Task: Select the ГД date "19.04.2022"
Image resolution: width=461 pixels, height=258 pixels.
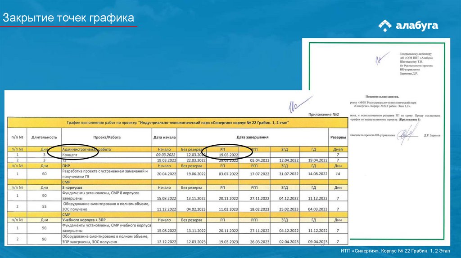Action: (x=317, y=160)
